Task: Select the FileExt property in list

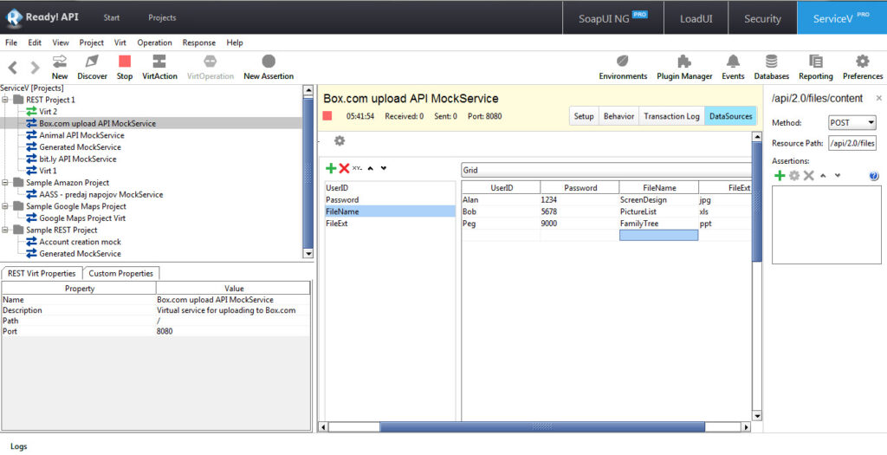Action: tap(390, 223)
